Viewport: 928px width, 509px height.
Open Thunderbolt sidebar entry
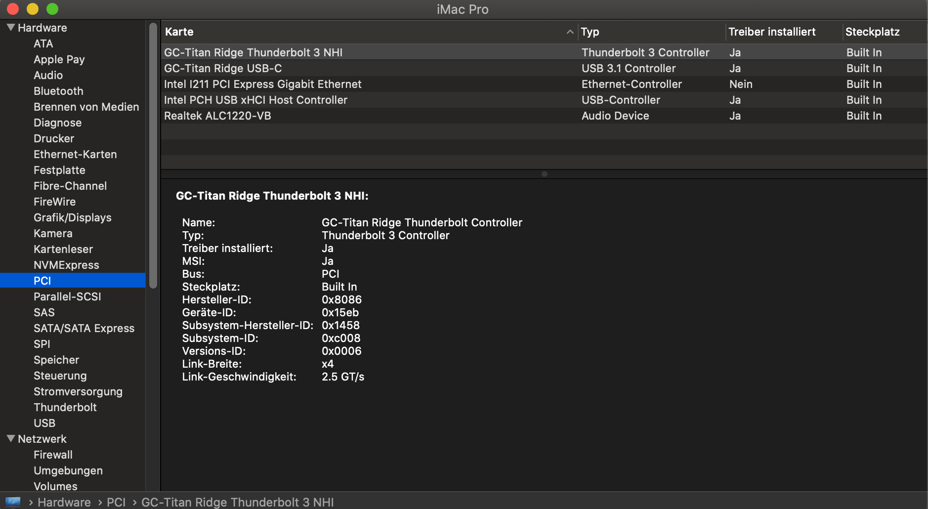point(65,407)
